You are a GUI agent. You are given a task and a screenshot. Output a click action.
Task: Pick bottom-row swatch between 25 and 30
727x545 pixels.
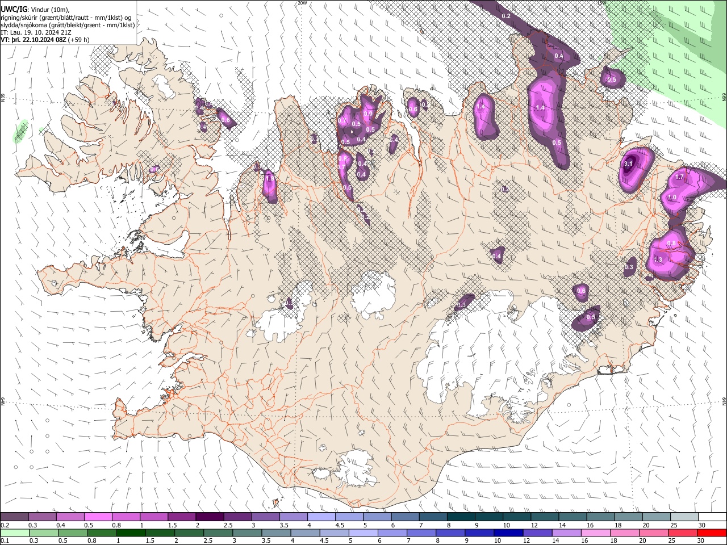pyautogui.click(x=683, y=533)
